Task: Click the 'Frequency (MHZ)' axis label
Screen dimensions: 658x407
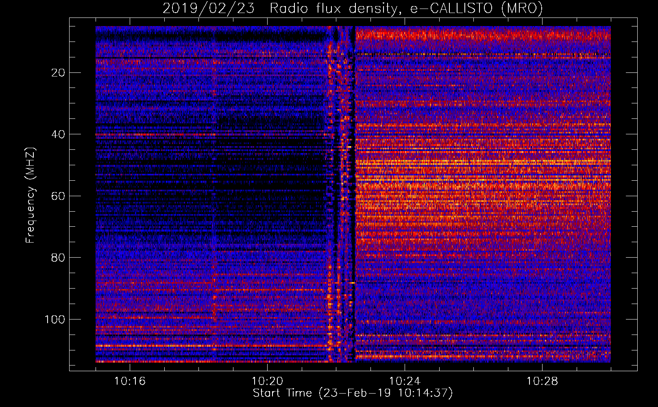Action: click(31, 195)
